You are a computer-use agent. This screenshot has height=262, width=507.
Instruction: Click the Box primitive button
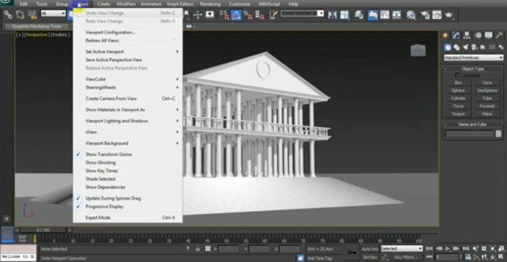click(x=458, y=83)
